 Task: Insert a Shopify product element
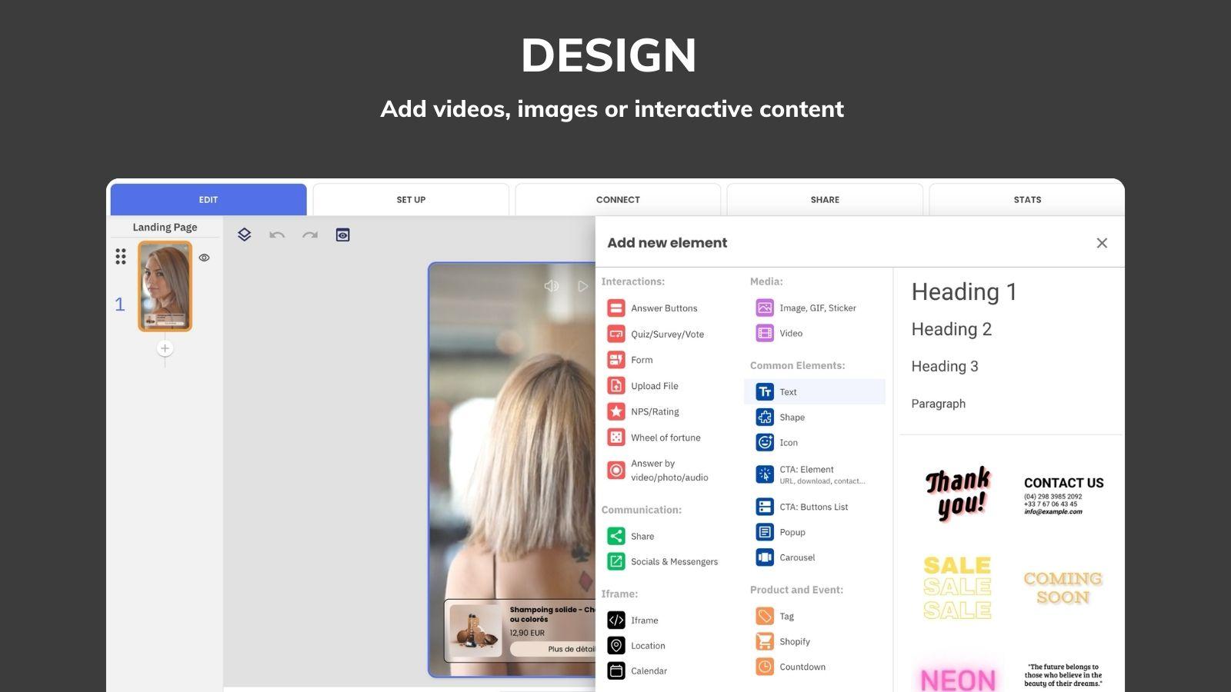tap(794, 641)
